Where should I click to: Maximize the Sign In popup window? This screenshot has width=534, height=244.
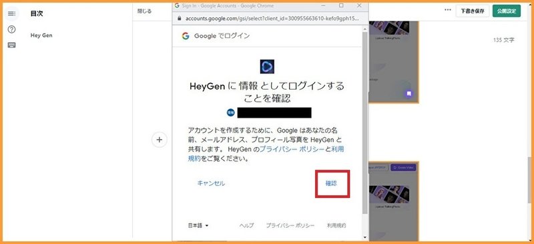(x=341, y=5)
